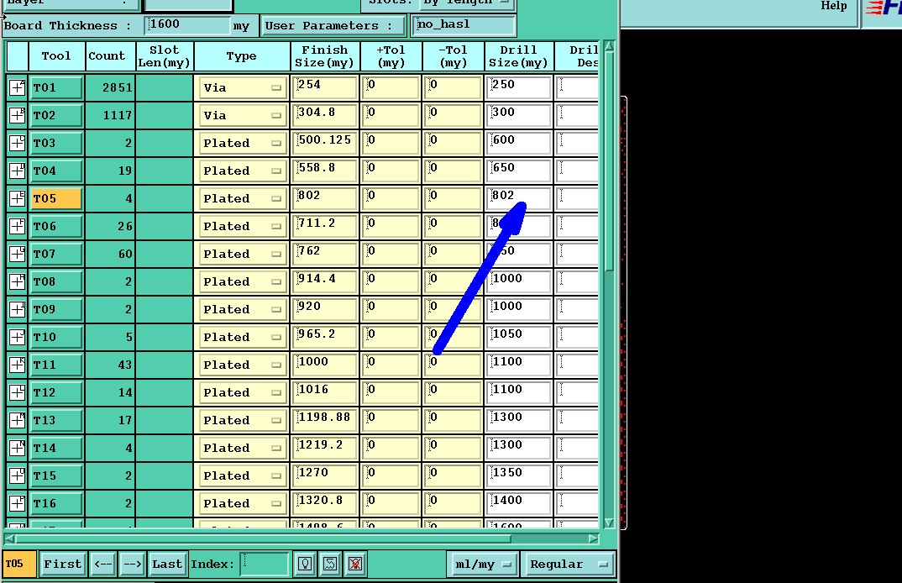Click the Board Thickness field showing 1600

coord(187,25)
